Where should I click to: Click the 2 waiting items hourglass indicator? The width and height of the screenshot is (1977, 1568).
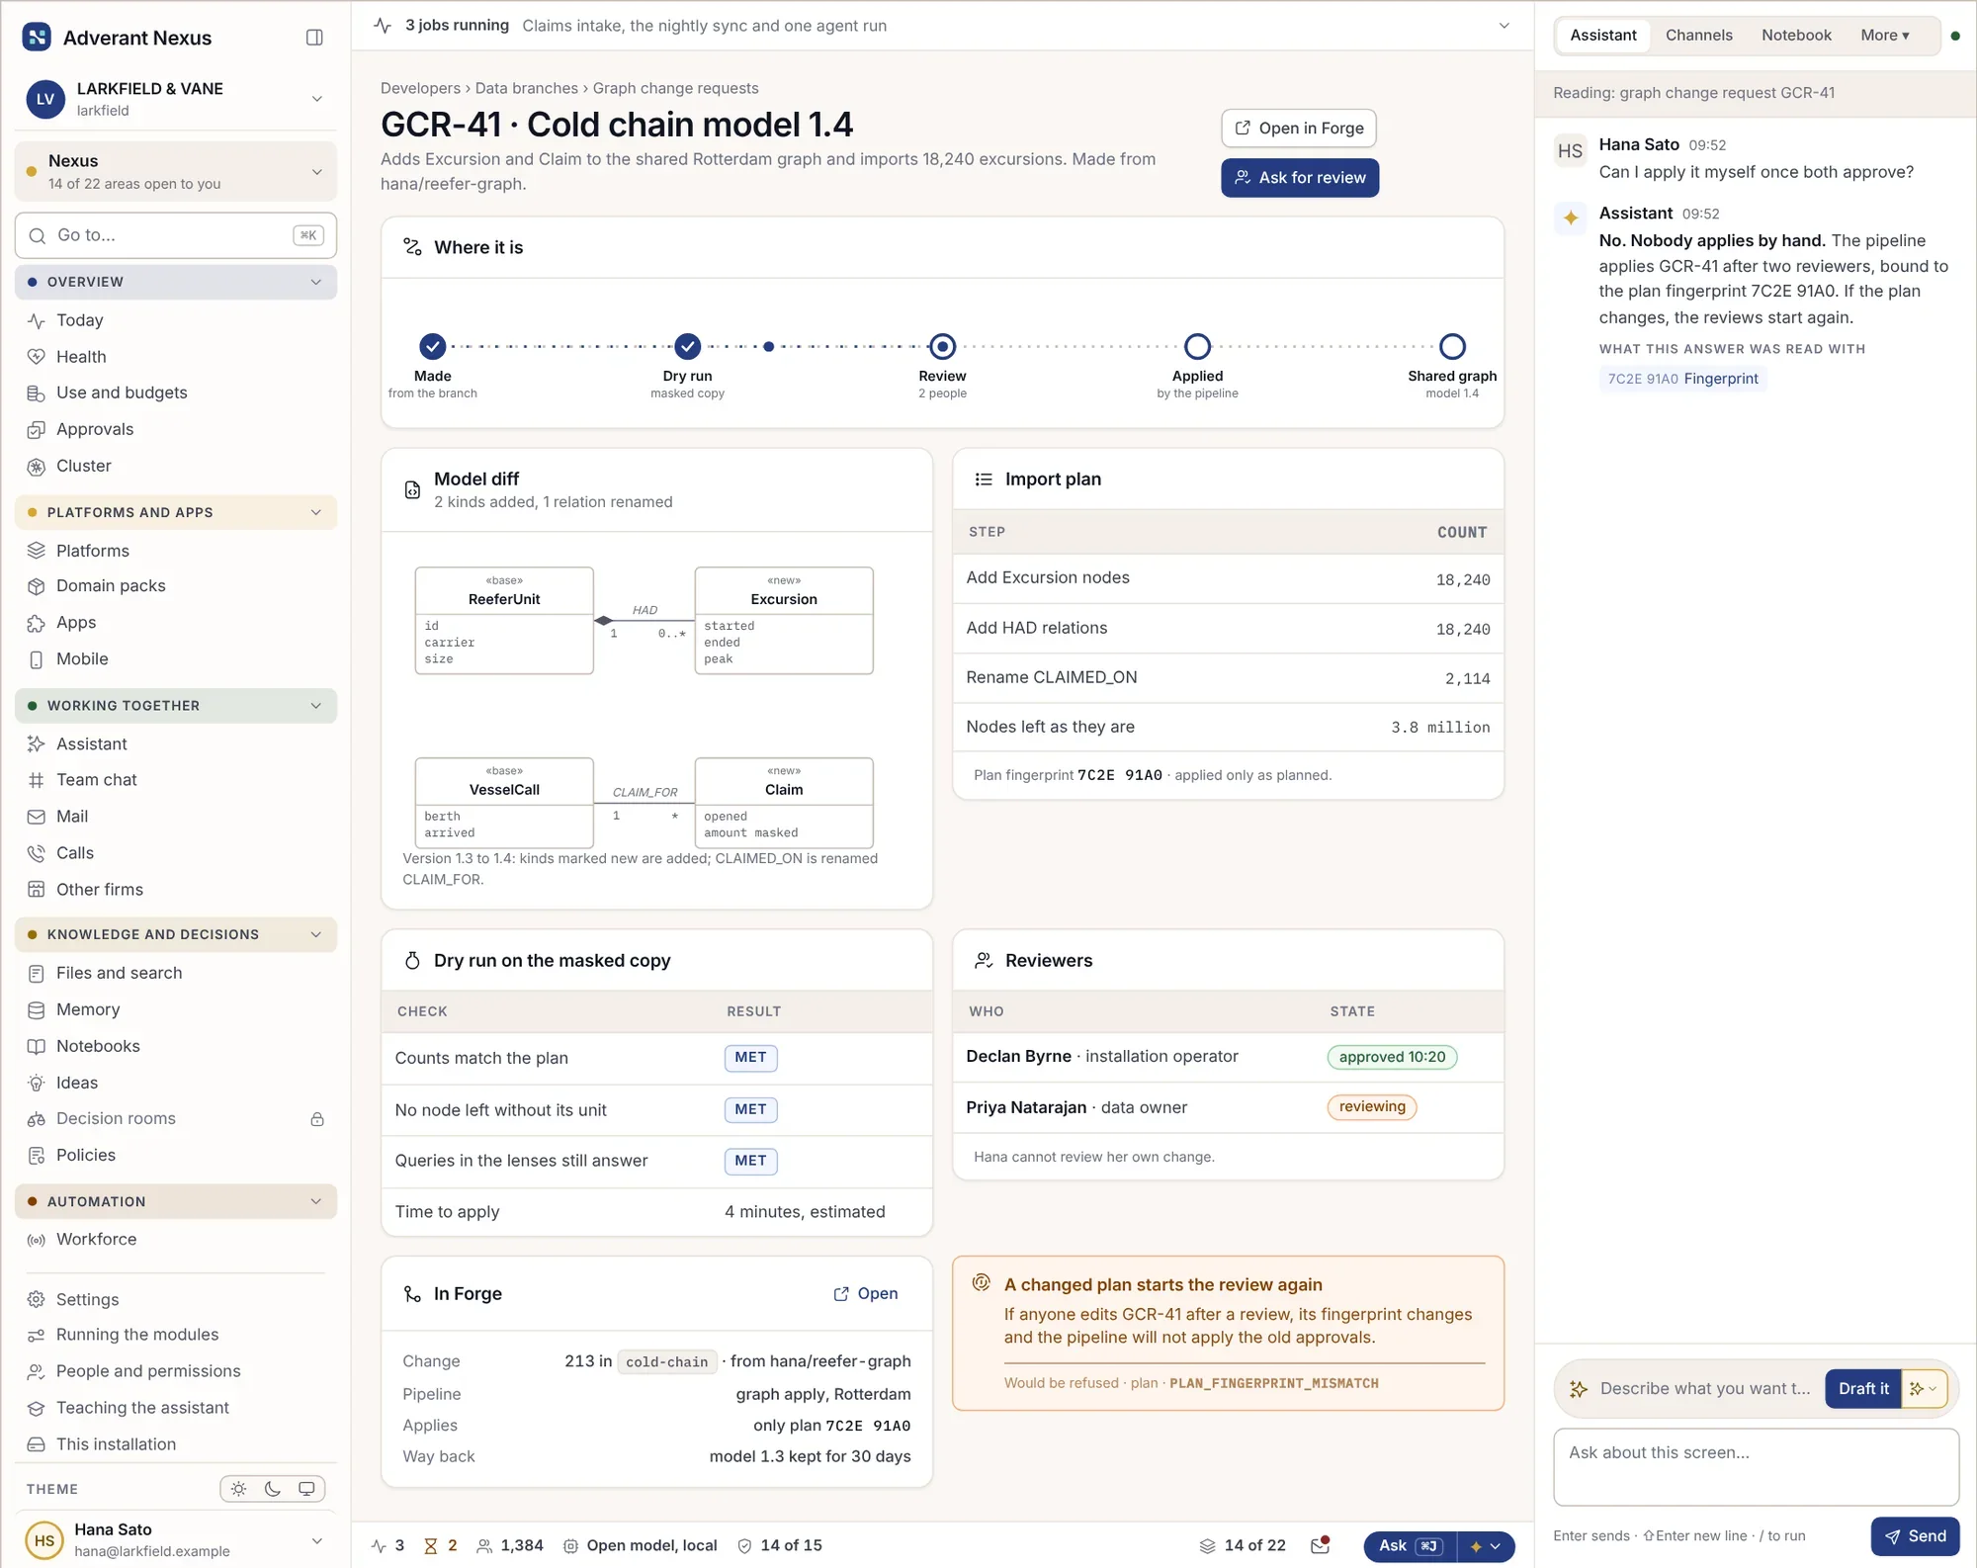point(440,1545)
